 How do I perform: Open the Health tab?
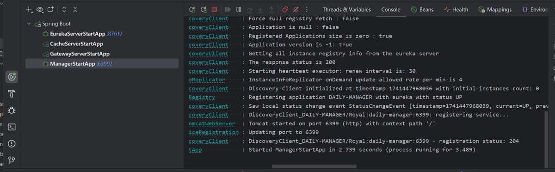pyautogui.click(x=456, y=9)
